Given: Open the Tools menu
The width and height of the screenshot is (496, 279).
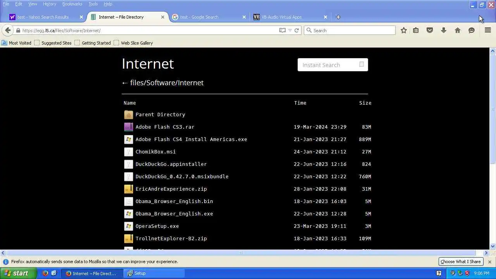Looking at the screenshot, I should pos(93,4).
